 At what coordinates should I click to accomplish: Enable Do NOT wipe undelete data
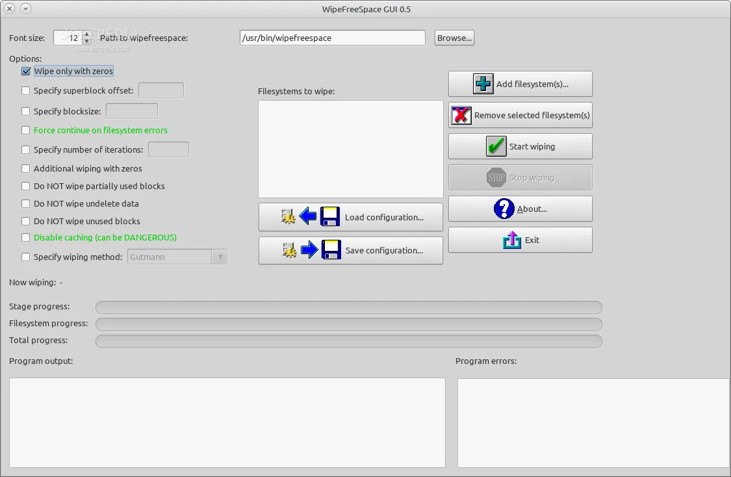26,203
